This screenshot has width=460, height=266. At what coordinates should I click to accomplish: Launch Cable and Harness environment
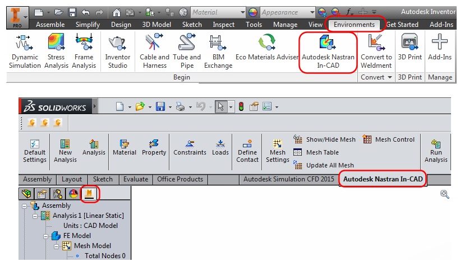coord(155,52)
